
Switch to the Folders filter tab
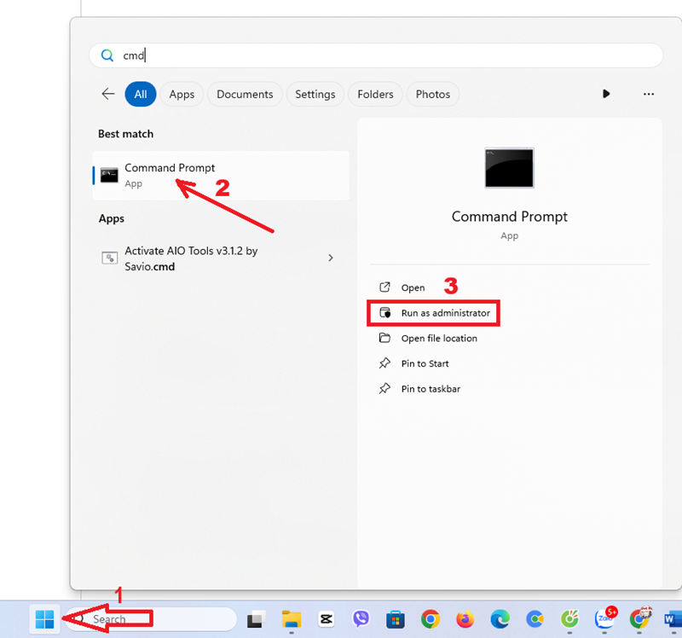pyautogui.click(x=375, y=94)
